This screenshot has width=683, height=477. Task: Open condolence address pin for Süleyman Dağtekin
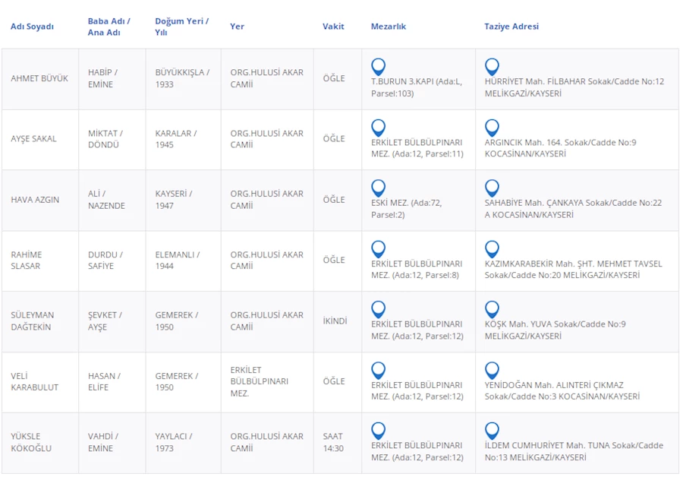pyautogui.click(x=492, y=309)
